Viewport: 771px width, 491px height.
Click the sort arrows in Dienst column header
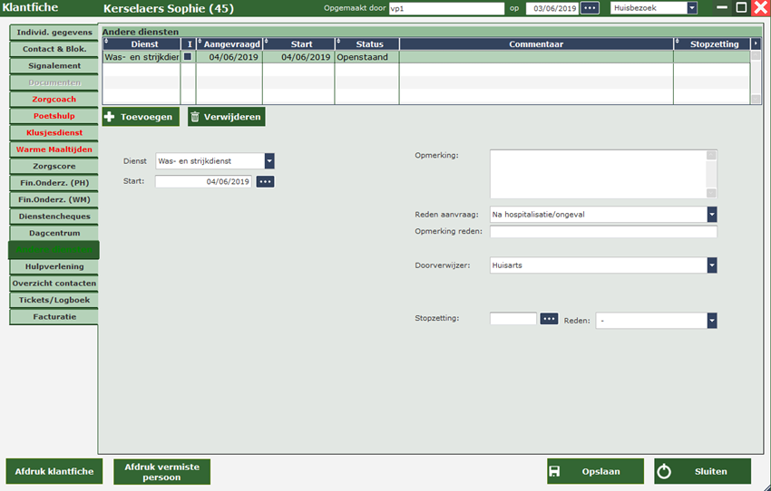point(106,43)
